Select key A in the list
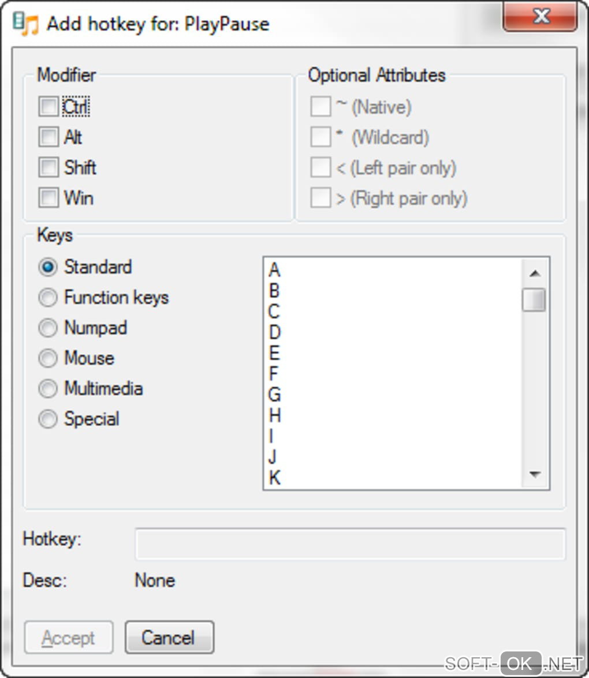589x678 pixels. 274,270
